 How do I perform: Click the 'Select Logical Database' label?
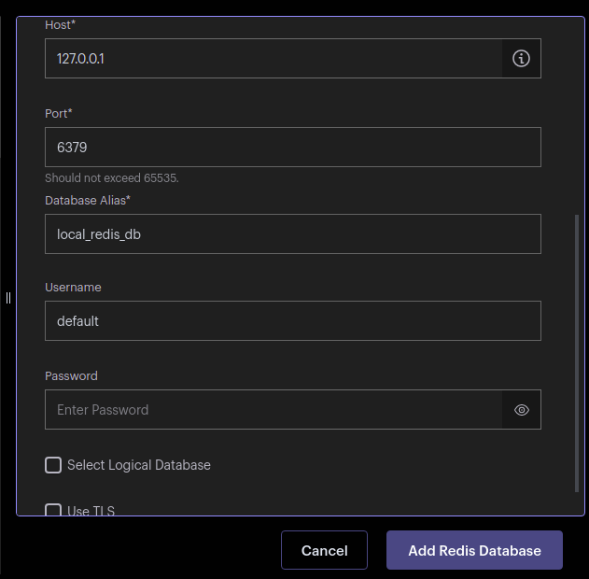tap(139, 465)
